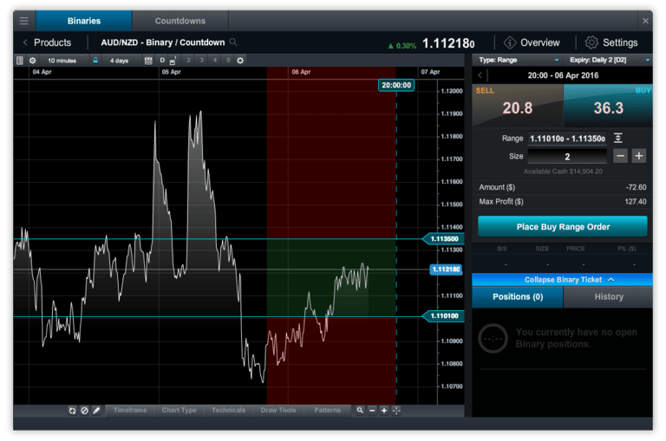The image size is (666, 441).
Task: Click the zoom magnifier icon below chart
Action: [x=360, y=410]
